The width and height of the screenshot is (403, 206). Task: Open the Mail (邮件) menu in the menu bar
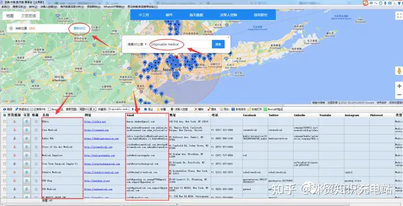pyautogui.click(x=33, y=7)
